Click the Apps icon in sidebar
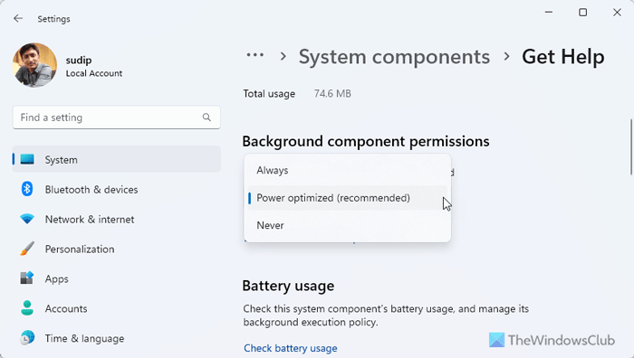The image size is (634, 358). (27, 278)
